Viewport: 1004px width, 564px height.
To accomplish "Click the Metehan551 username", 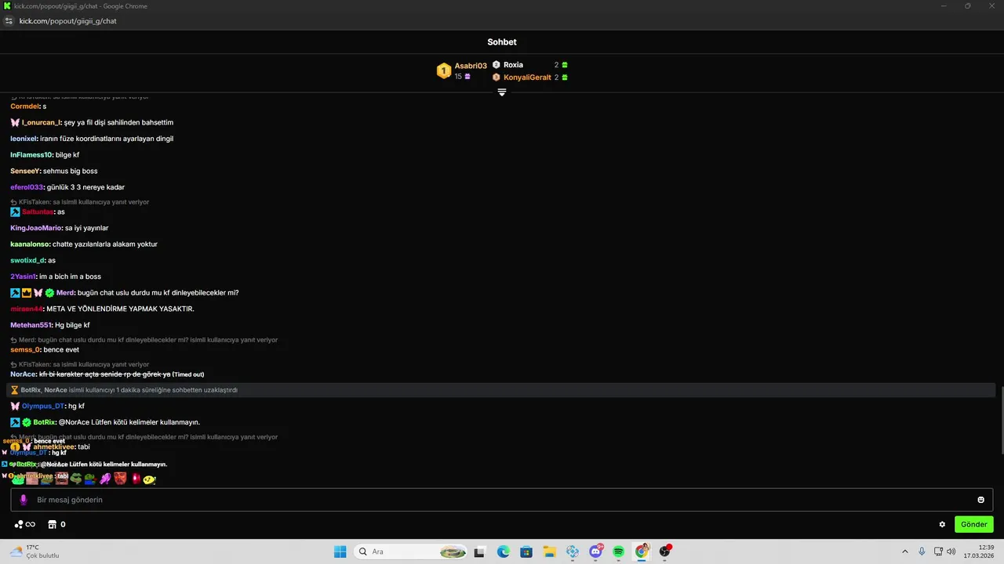I will (x=31, y=325).
